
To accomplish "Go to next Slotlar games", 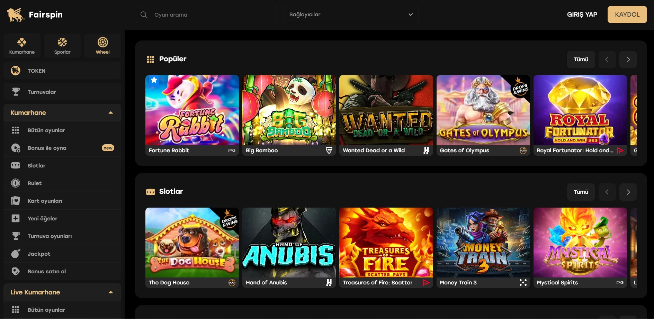I will pyautogui.click(x=628, y=192).
